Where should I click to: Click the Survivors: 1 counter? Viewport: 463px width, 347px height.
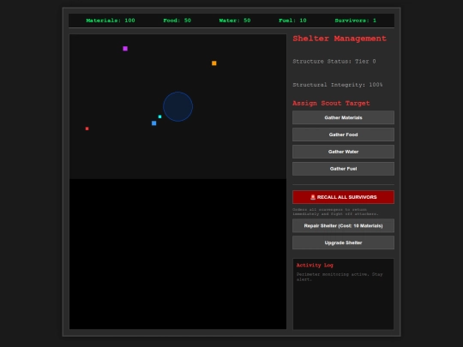(356, 21)
